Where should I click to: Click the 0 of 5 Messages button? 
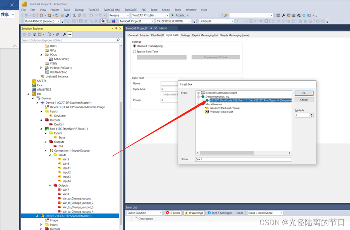(220, 213)
